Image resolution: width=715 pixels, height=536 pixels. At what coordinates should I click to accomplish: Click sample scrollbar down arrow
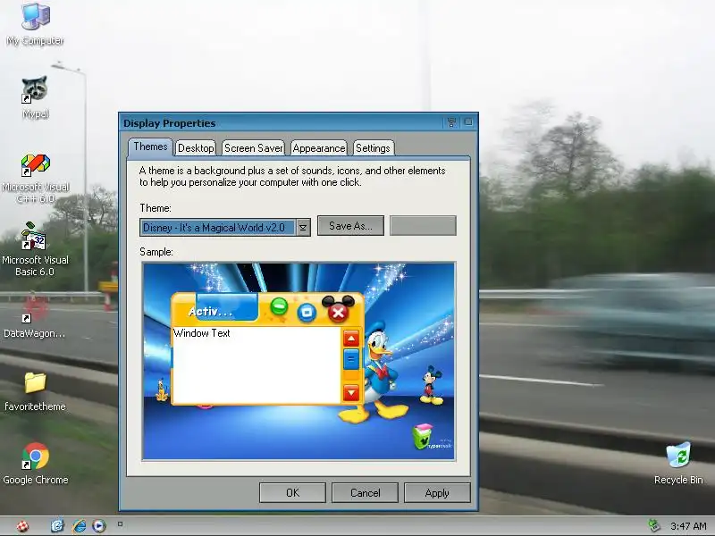[351, 392]
